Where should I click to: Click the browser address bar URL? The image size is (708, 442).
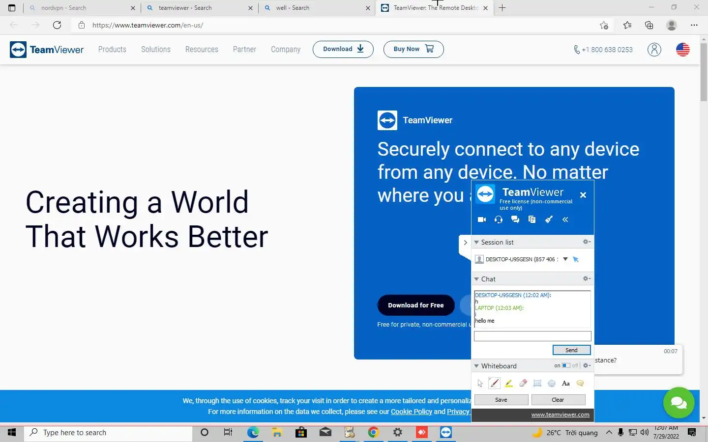coord(147,25)
